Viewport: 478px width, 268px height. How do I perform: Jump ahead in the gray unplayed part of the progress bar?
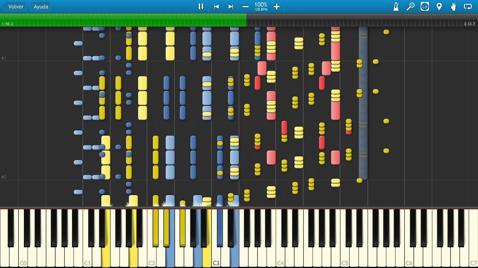click(x=362, y=20)
